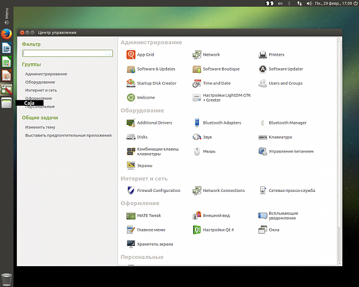Screen dimensions: 359x287
Task: Select the Администрирование group in sidebar
Action: [x=46, y=74]
